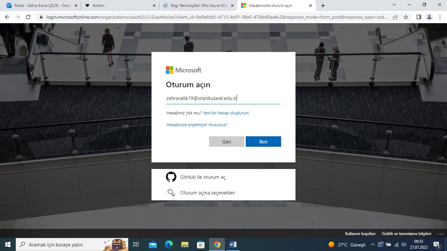Click the GitHub logo icon
Screen dimensions: 447x251
(171, 177)
